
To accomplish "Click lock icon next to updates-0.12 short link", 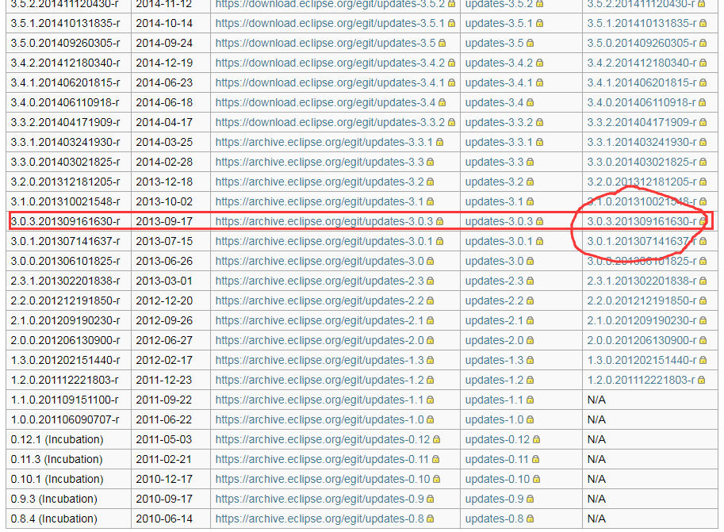I will click(x=536, y=439).
